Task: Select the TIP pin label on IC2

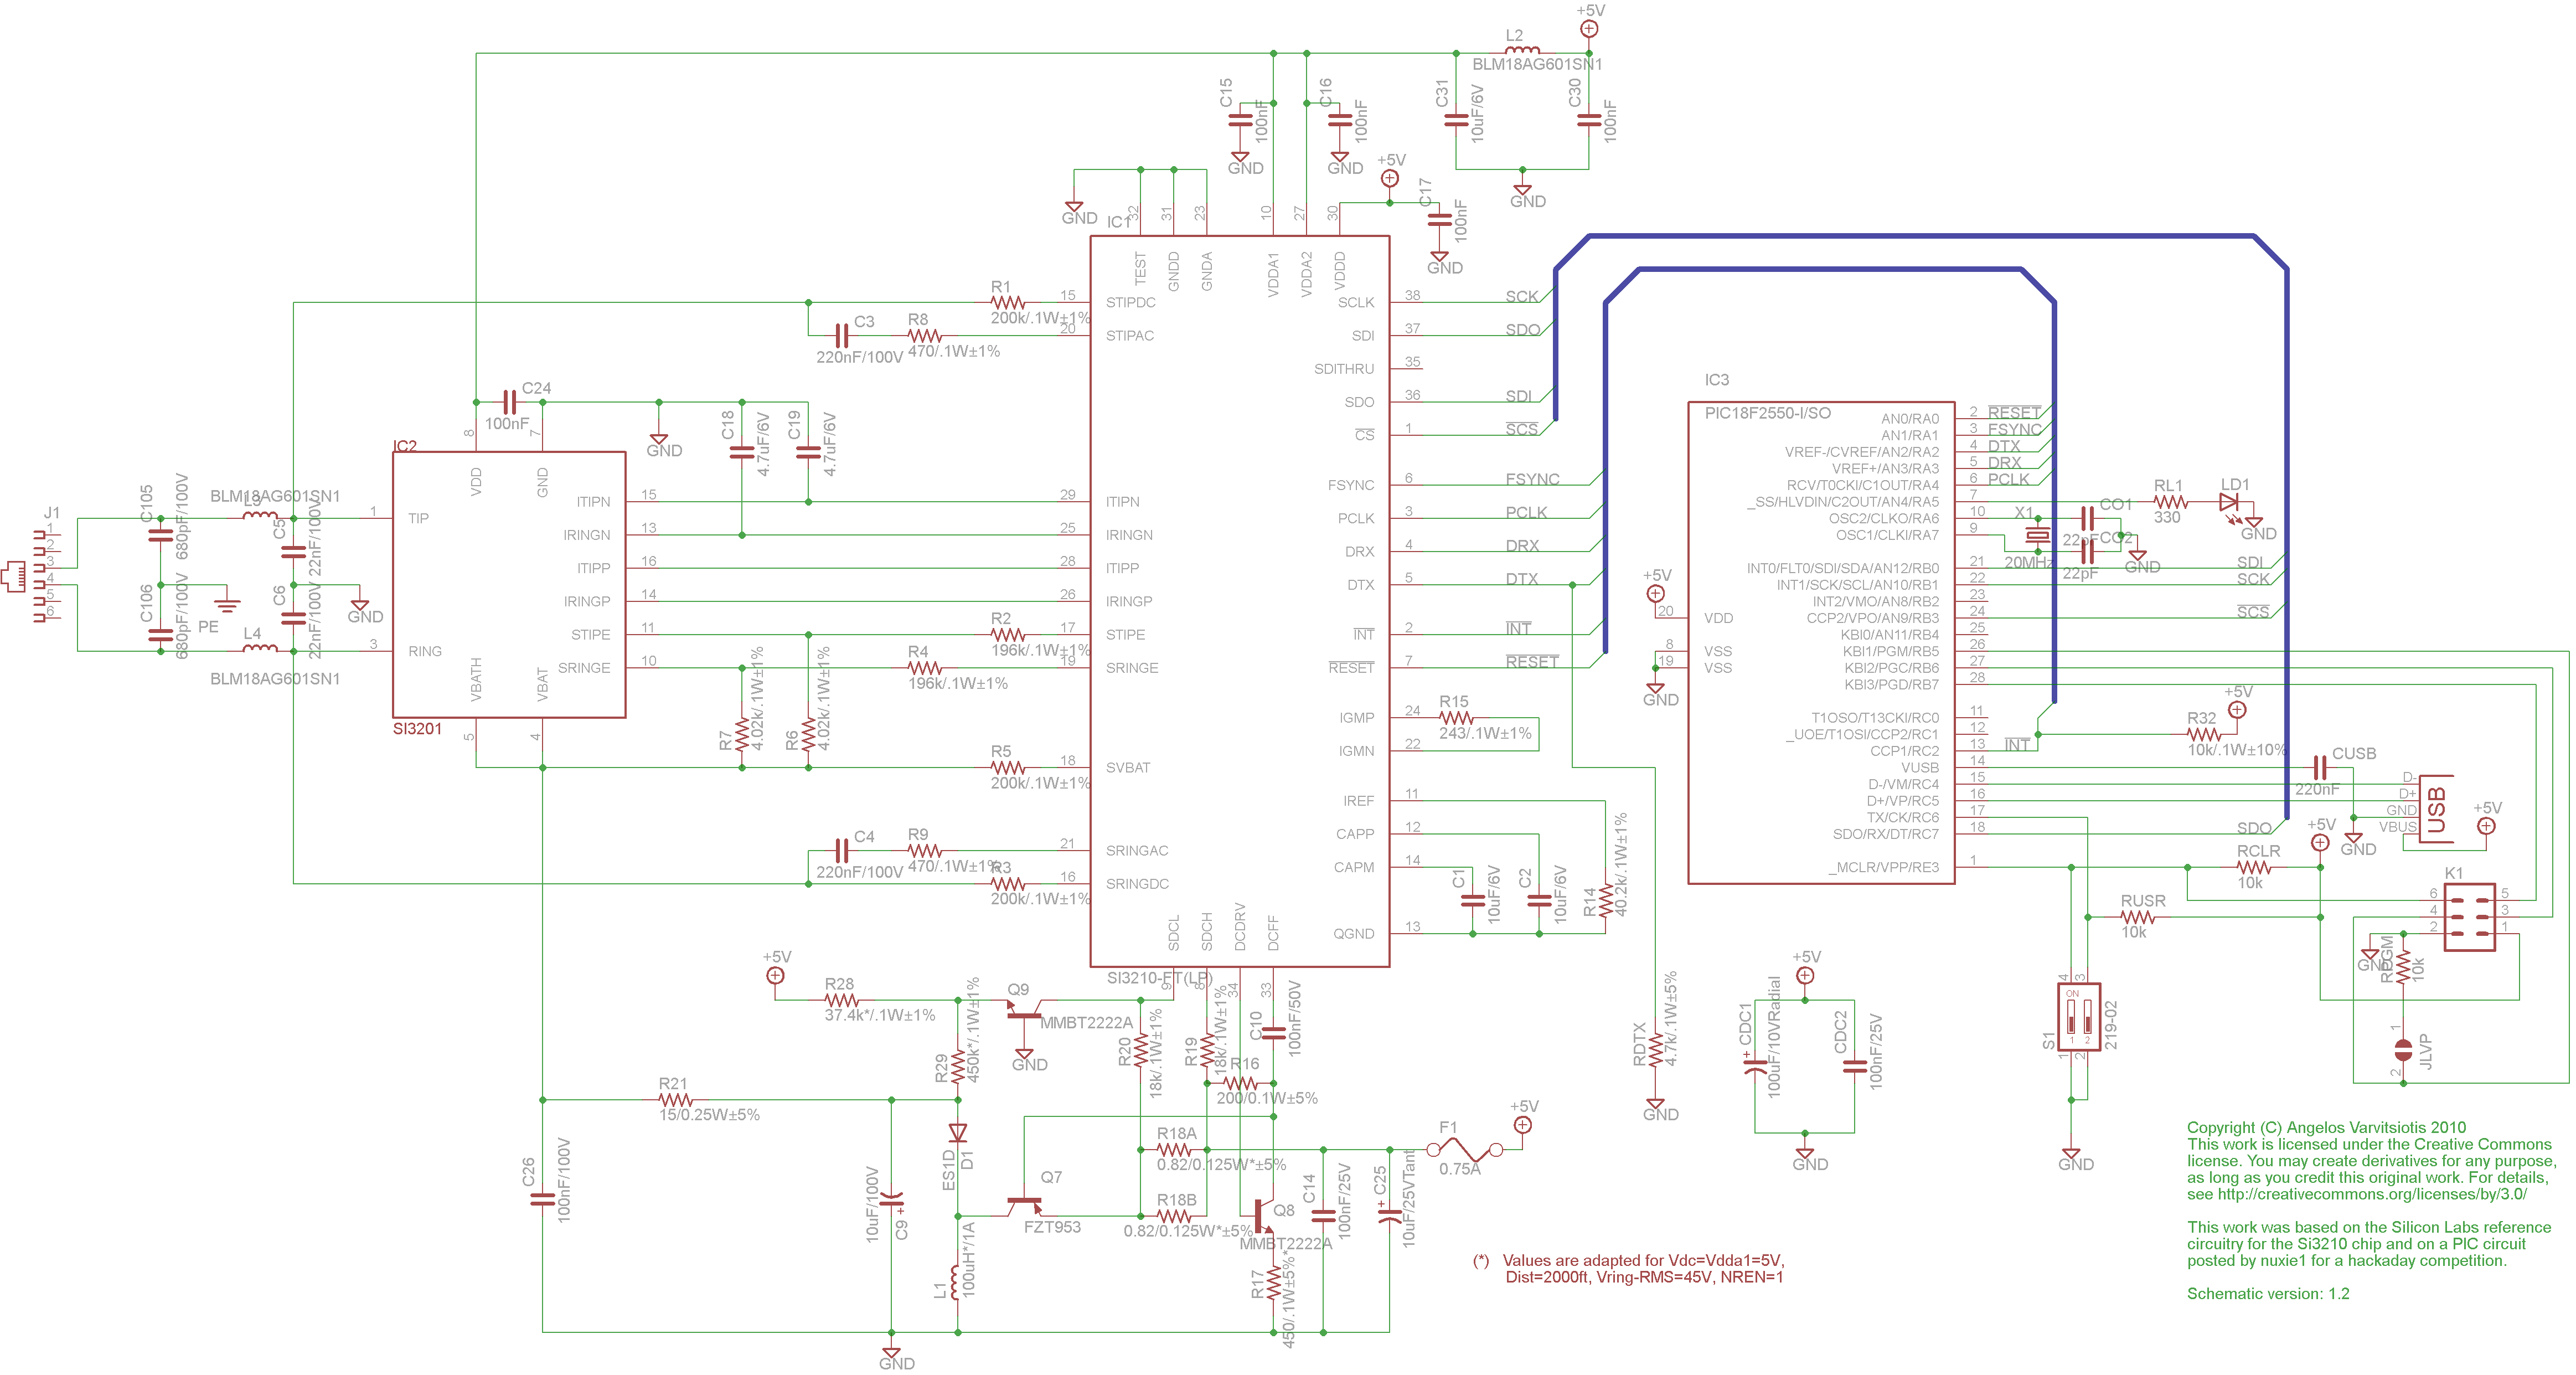Action: coord(418,518)
